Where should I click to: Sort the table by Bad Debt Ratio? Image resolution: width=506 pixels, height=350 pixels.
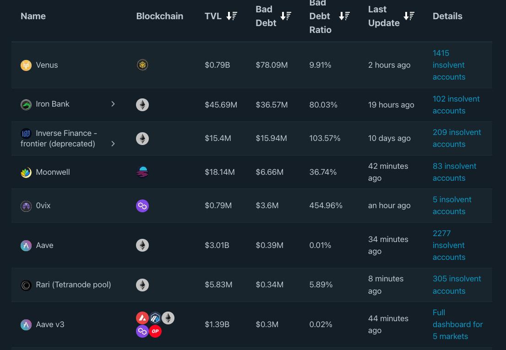pyautogui.click(x=344, y=16)
